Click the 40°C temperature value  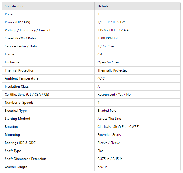[101, 78]
